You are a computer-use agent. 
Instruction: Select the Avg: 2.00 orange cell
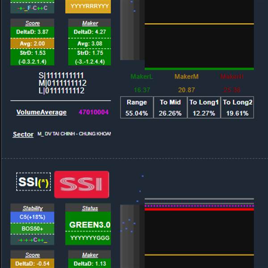(33, 44)
